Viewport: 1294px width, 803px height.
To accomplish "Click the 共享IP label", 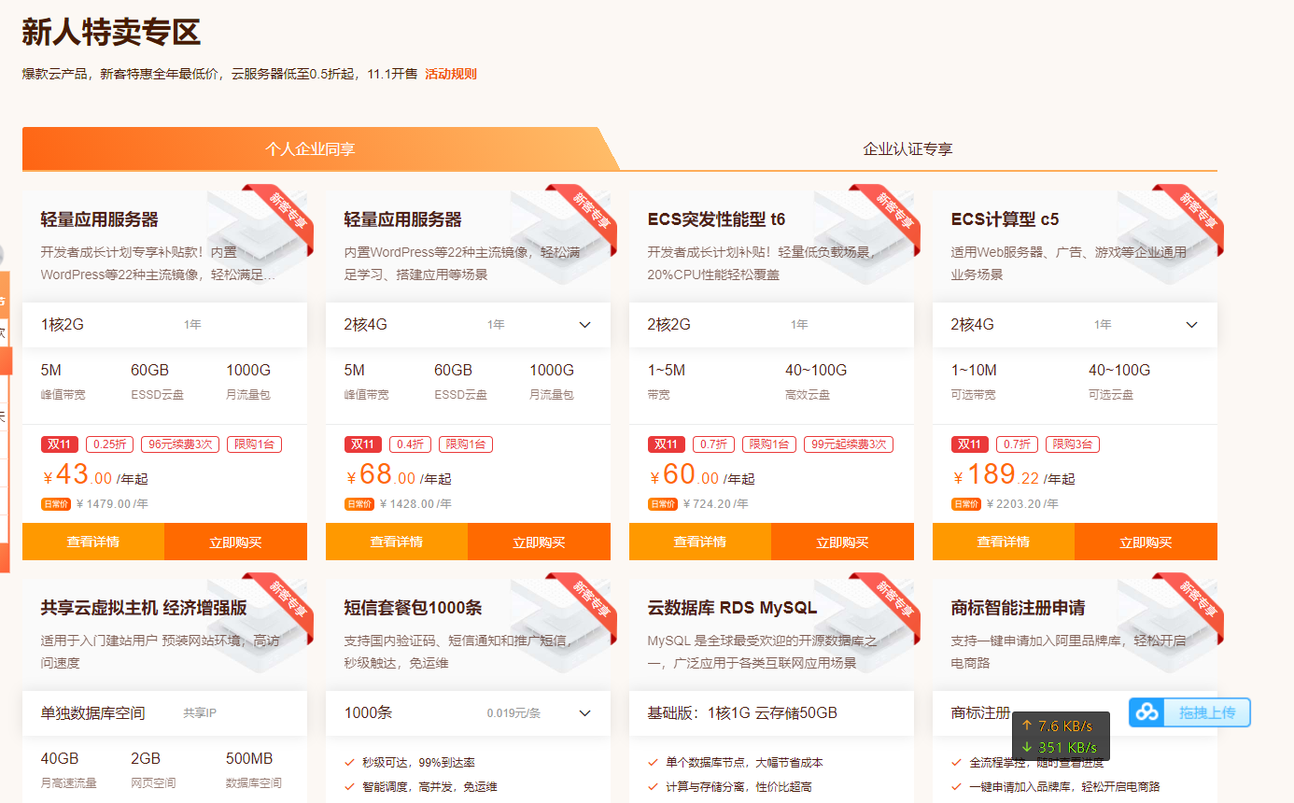I will coord(200,713).
